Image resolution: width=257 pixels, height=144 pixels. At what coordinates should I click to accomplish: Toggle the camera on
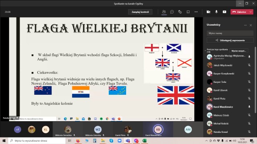[208, 12]
